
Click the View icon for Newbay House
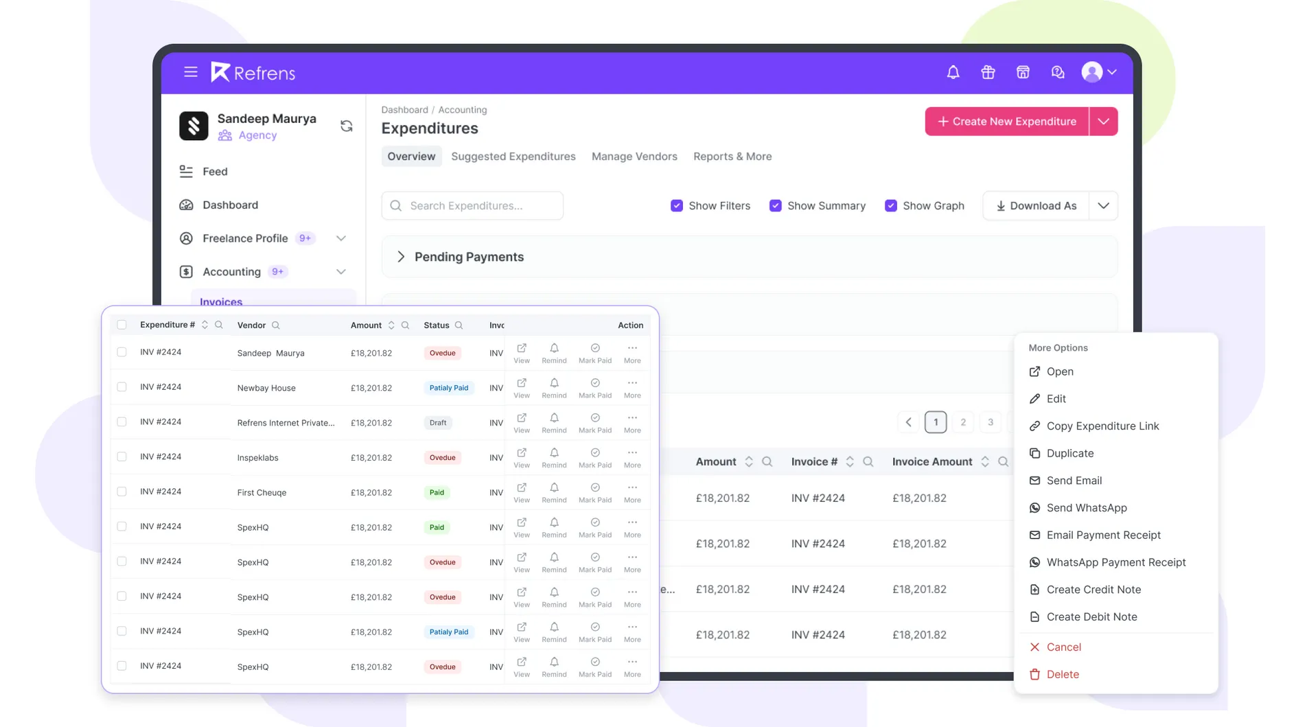click(x=522, y=388)
